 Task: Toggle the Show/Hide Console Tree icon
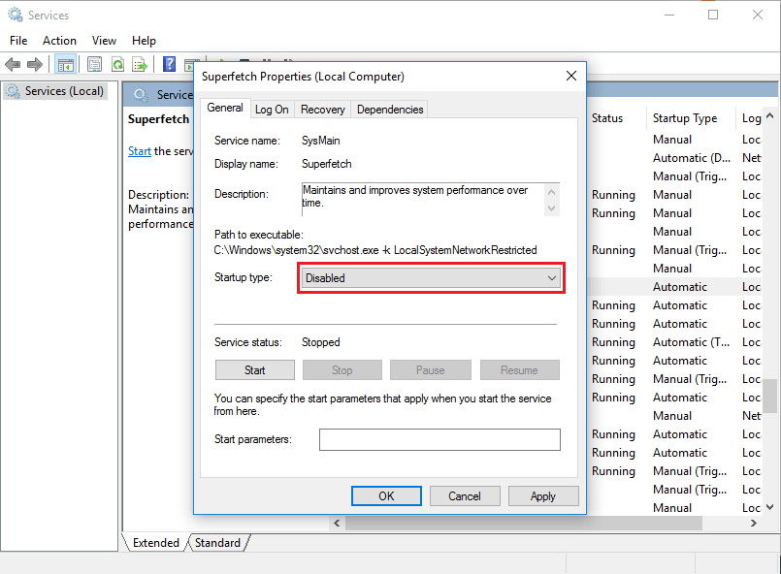pyautogui.click(x=65, y=65)
